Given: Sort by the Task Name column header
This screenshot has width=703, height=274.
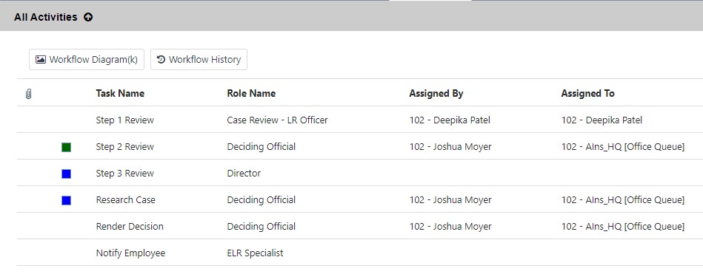Looking at the screenshot, I should (x=120, y=93).
